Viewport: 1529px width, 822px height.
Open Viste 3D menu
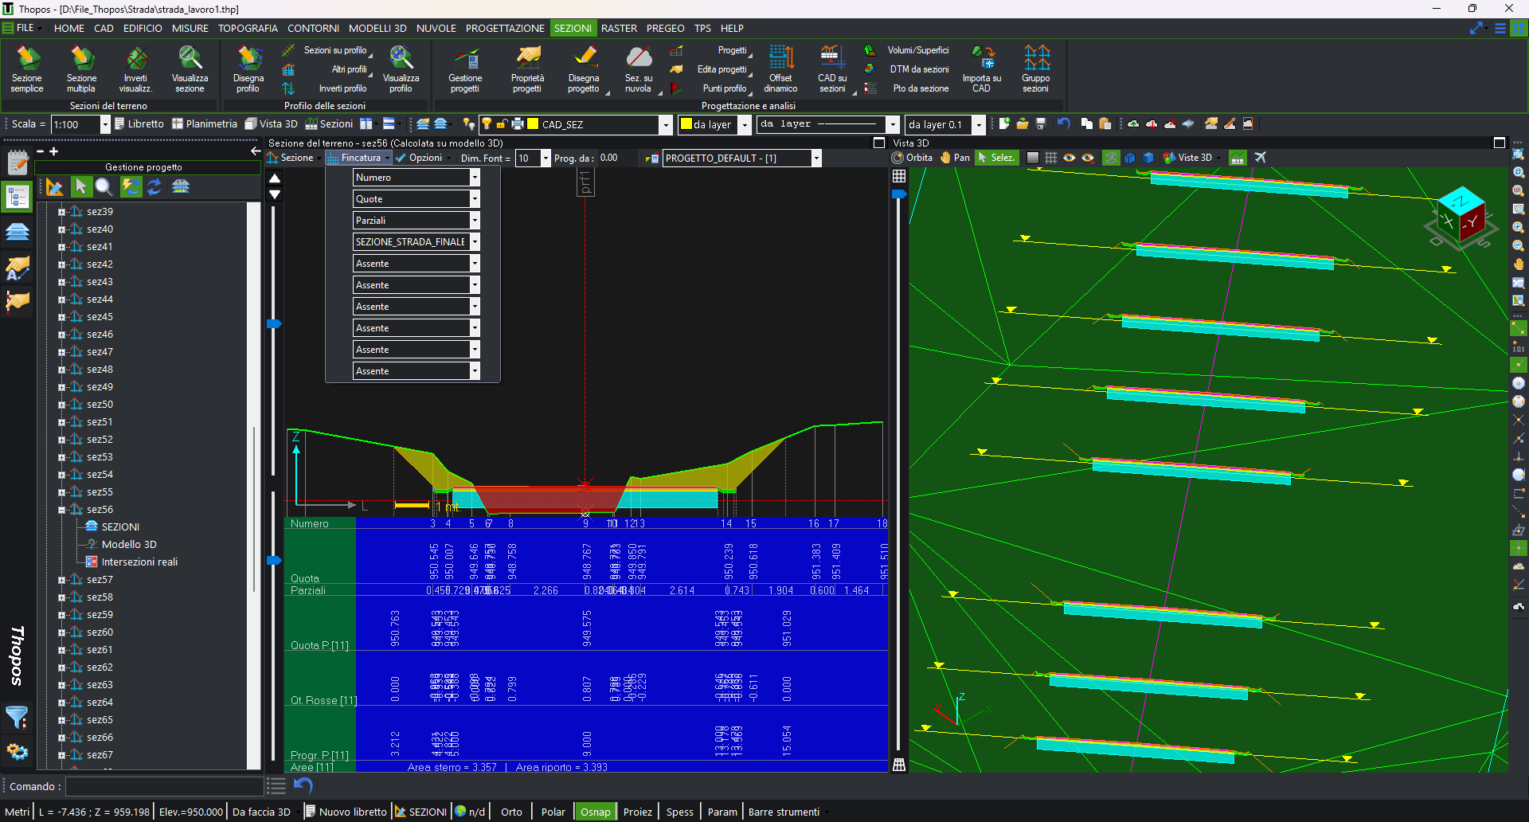1191,158
